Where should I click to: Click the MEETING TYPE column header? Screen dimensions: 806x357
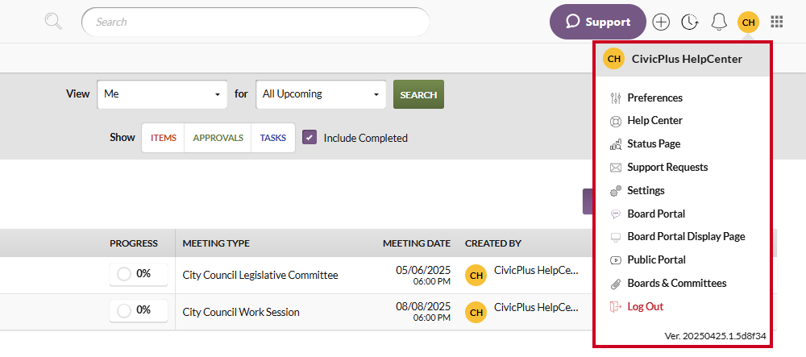pos(216,243)
